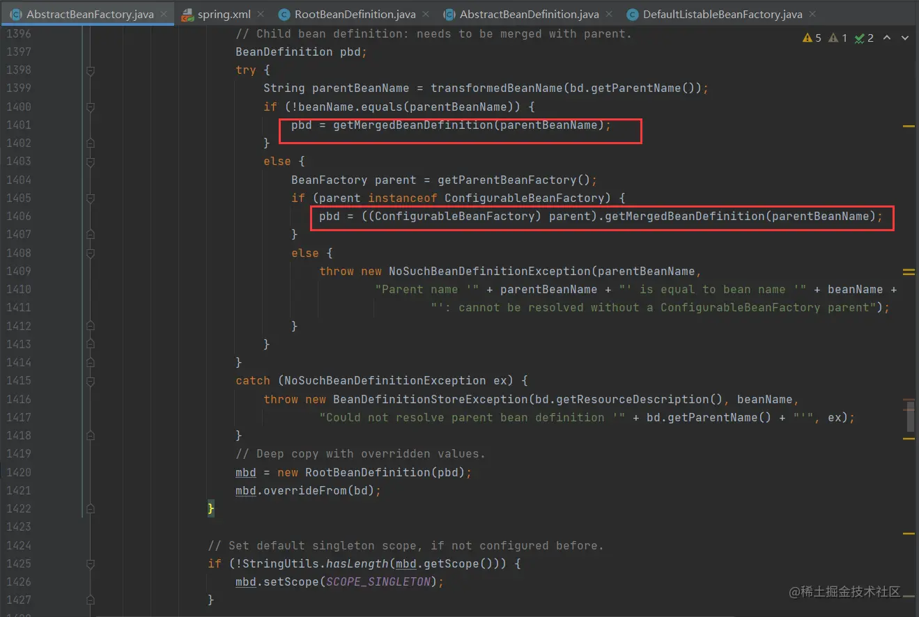
Task: Click the double yellow stripe mark near line 1409
Action: click(x=909, y=272)
